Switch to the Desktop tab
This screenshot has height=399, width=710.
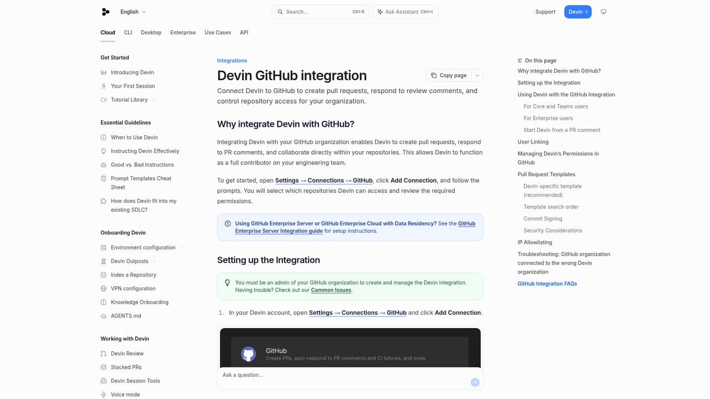click(x=151, y=33)
